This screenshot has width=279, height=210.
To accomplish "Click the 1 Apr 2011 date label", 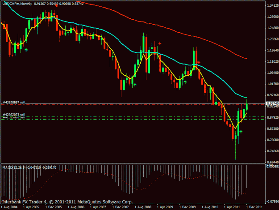I will tap(232, 207).
